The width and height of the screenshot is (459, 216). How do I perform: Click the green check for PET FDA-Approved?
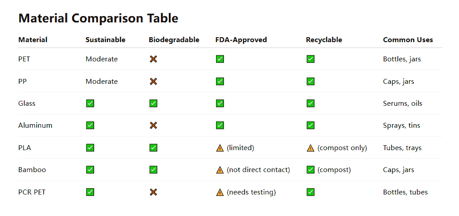220,59
